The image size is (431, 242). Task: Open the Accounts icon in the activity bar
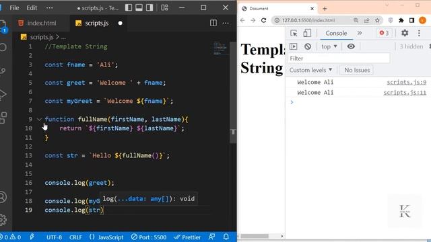(3, 197)
